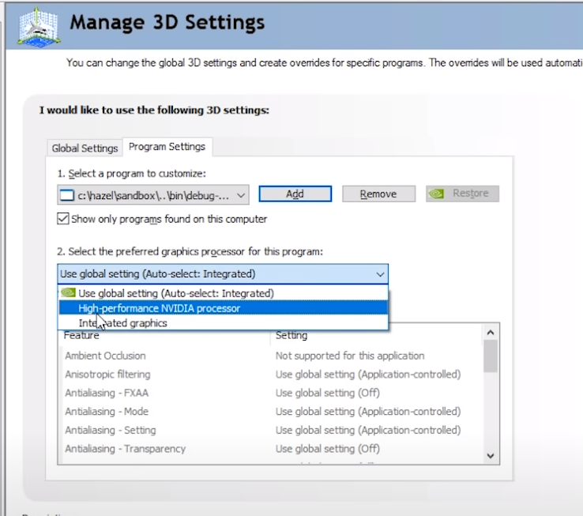Click the feature list scroll down arrow
Image resolution: width=583 pixels, height=516 pixels.
point(491,455)
